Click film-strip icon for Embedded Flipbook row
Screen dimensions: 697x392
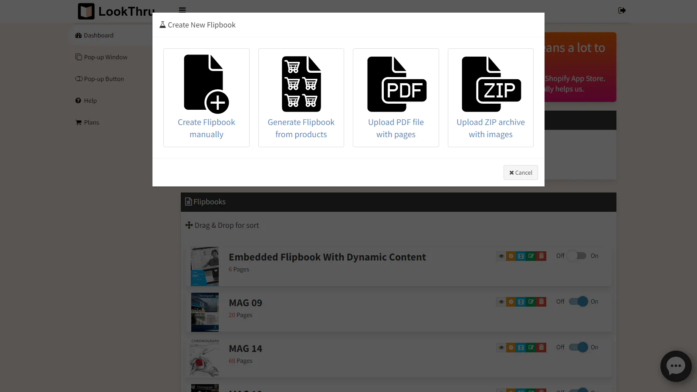[x=521, y=256]
